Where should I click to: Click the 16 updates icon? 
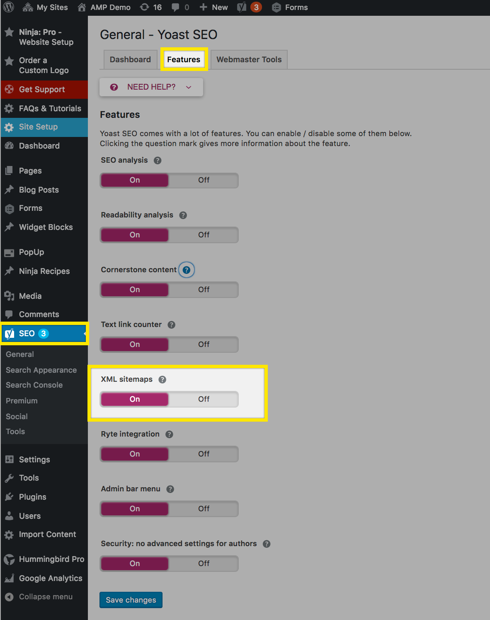151,7
